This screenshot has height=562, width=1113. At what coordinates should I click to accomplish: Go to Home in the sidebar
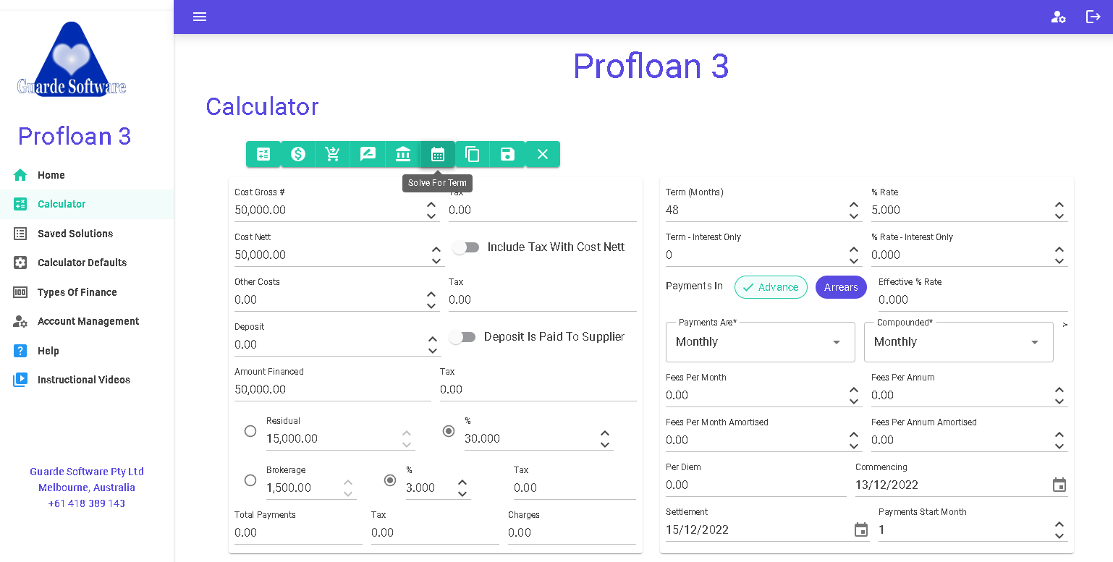click(x=87, y=175)
